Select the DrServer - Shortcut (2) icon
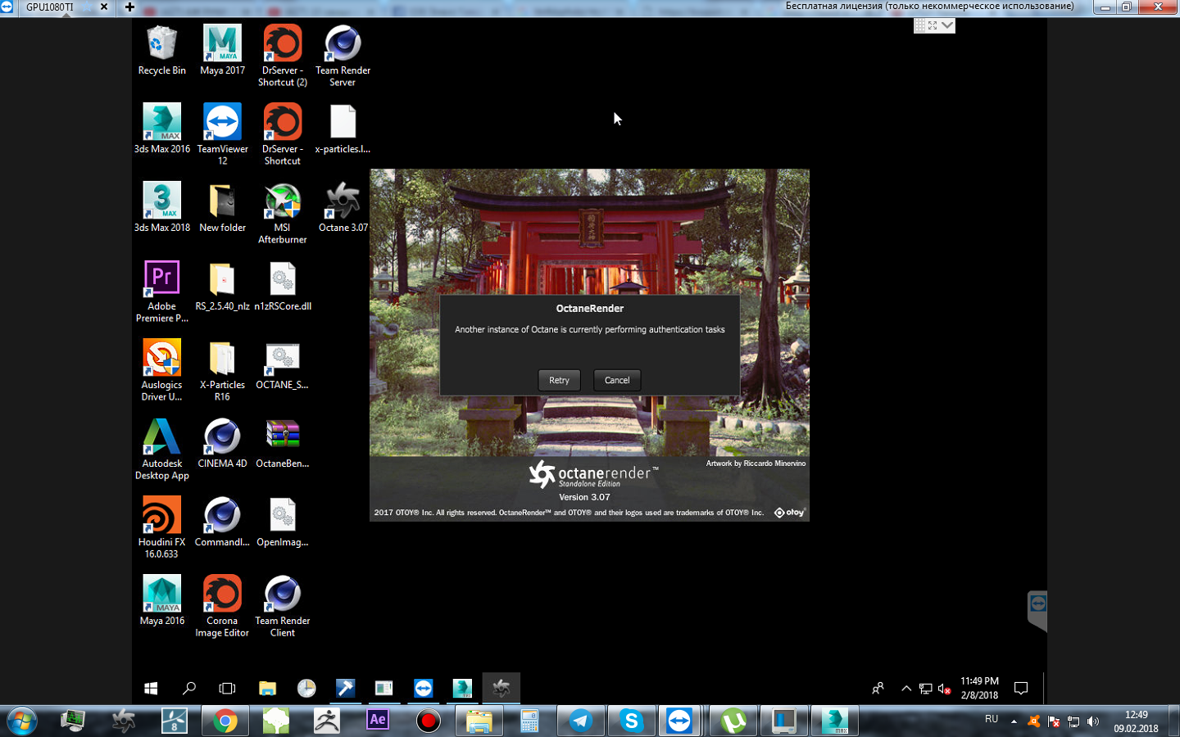This screenshot has width=1180, height=737. 283,56
